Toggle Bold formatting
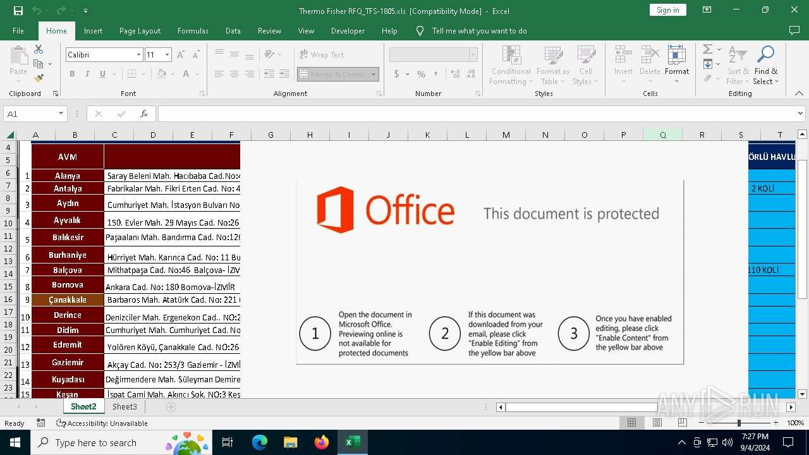 [x=72, y=74]
